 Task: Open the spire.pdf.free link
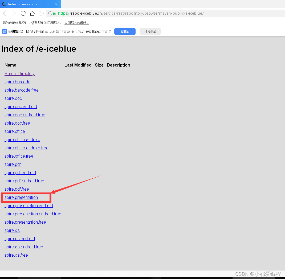(x=17, y=189)
